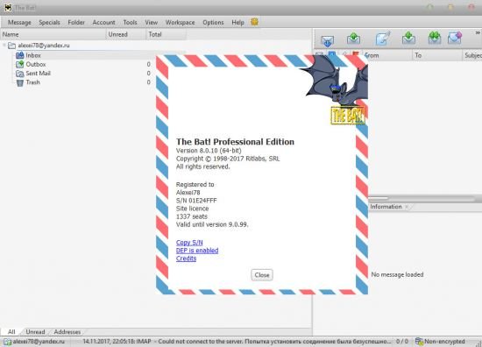Click the Send Queued Mail toolbar icon
The height and width of the screenshot is (347, 482).
pos(353,38)
